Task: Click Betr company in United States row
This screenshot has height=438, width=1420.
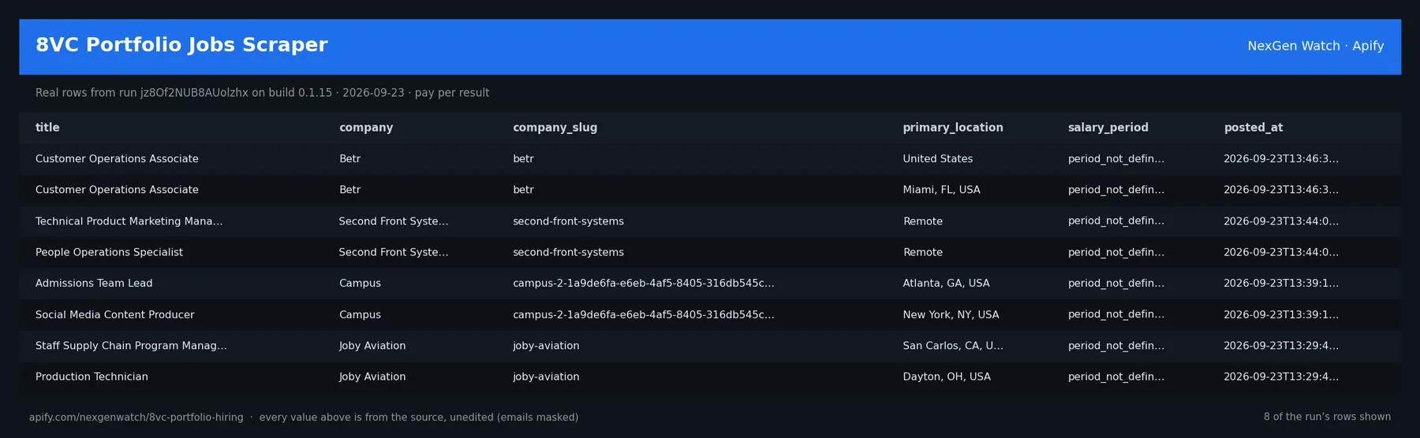Action: (x=349, y=159)
